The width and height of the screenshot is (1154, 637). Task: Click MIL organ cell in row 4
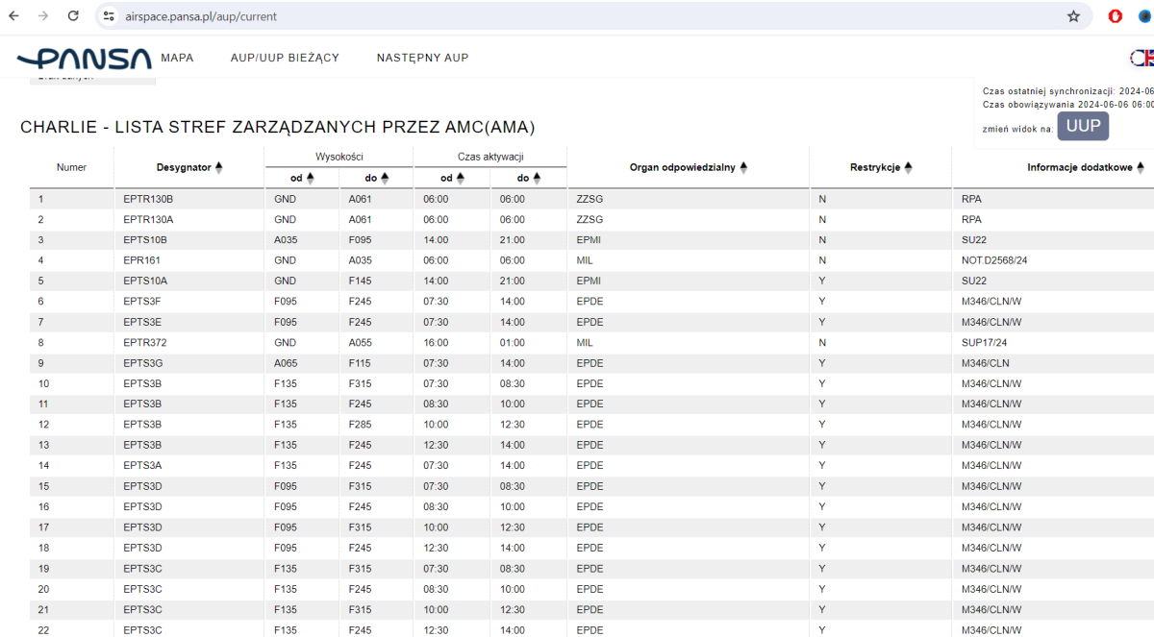tap(585, 260)
